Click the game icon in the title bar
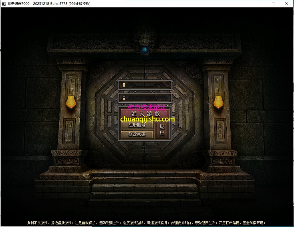This screenshot has width=294, height=227. point(4,4)
